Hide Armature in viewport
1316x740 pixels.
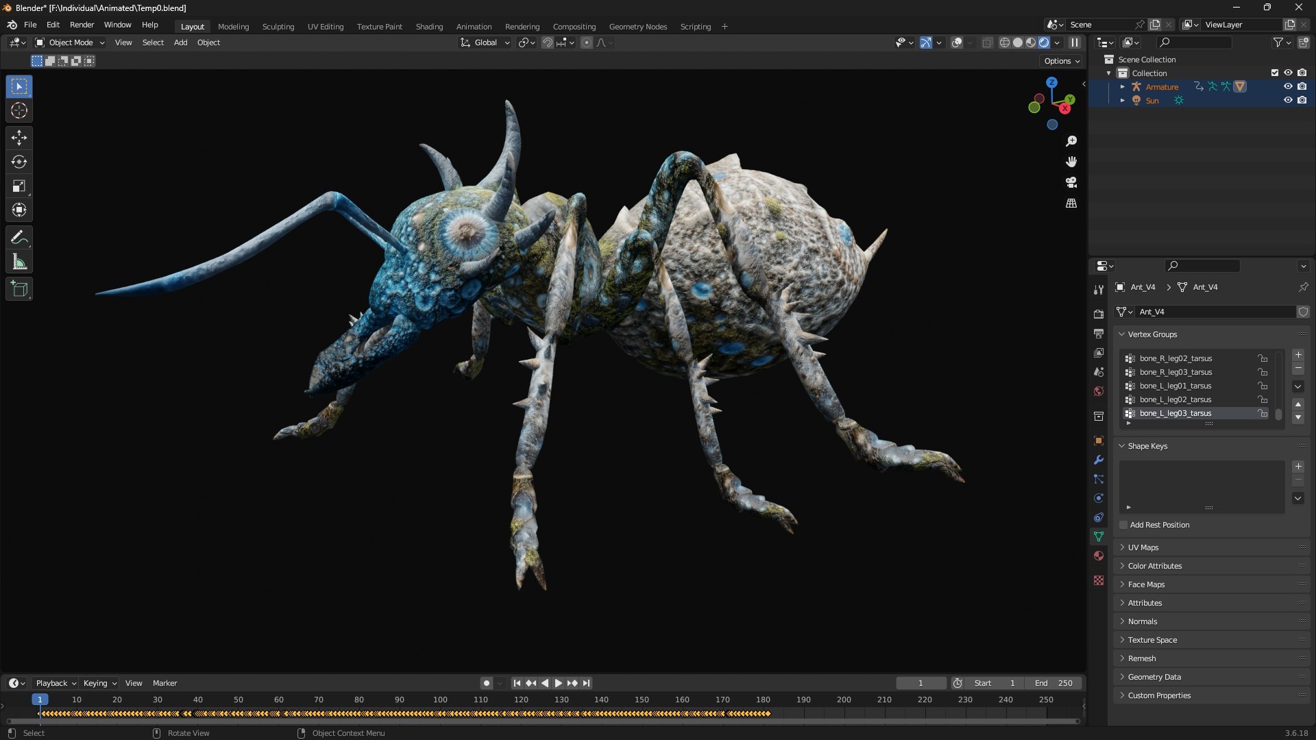pyautogui.click(x=1288, y=86)
